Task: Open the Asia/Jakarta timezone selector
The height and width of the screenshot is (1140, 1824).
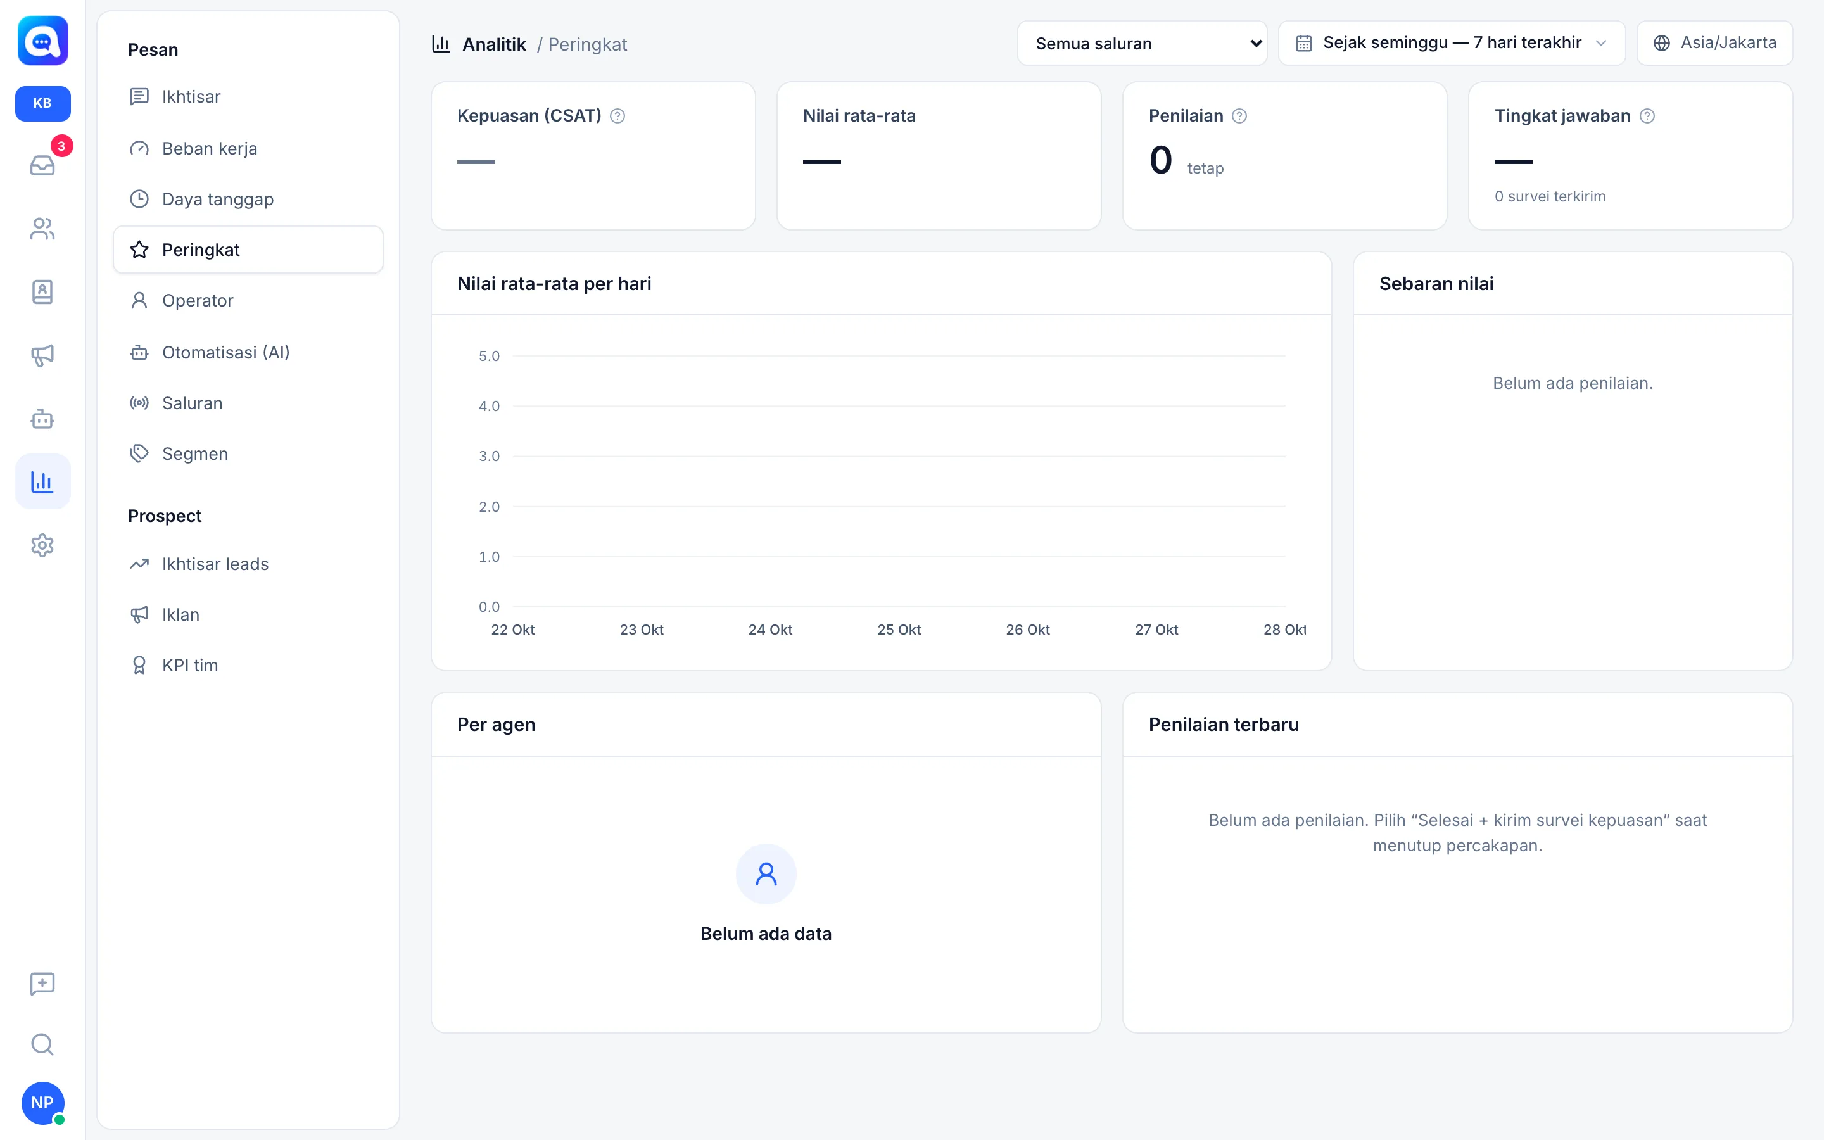Action: [x=1714, y=43]
